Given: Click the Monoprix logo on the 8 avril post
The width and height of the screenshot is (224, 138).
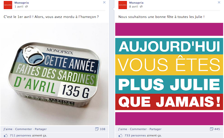Looking at the screenshot, I should [123, 5].
